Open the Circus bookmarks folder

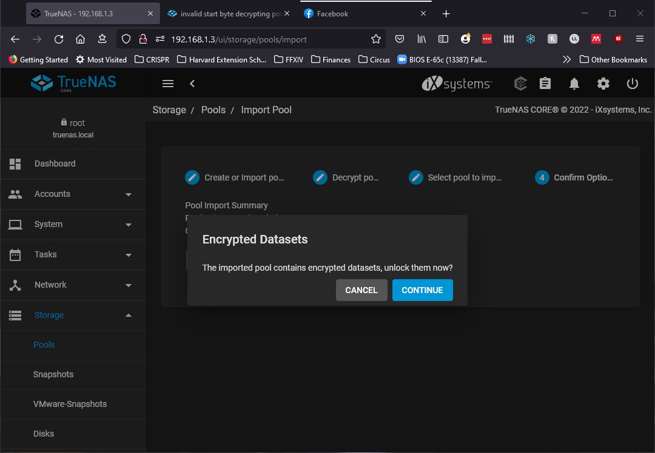tap(374, 59)
